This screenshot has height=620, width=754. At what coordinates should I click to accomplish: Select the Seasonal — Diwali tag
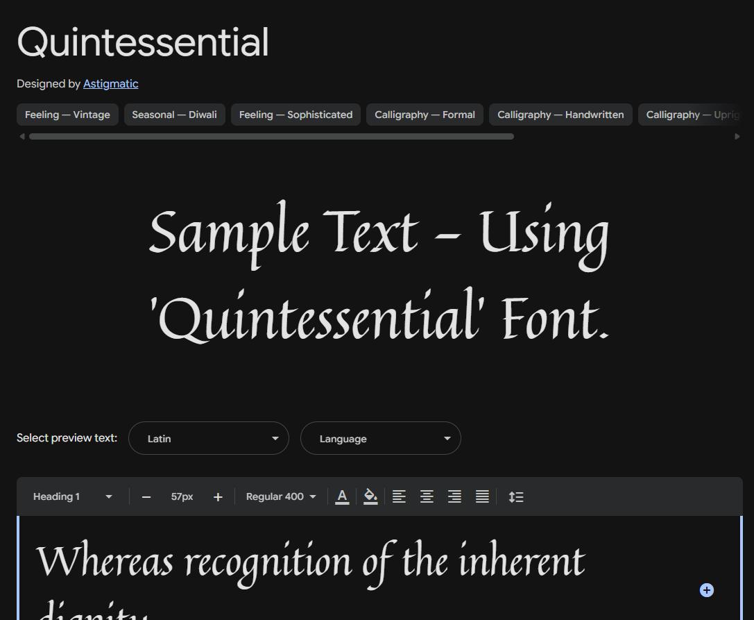(x=175, y=115)
